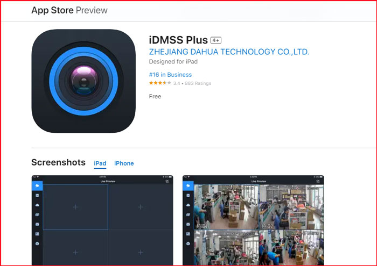
Task: Click the iDMSS Plus camera app icon
Action: tap(83, 81)
